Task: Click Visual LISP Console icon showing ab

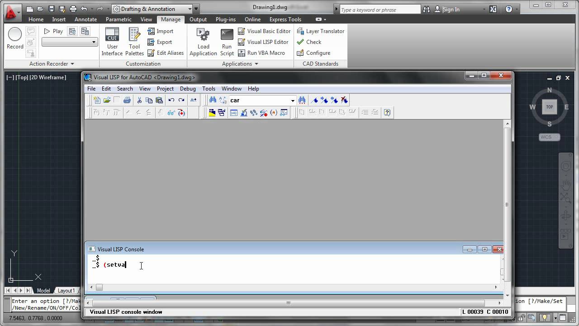Action: 234,113
